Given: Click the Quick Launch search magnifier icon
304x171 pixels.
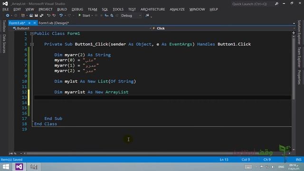Looking at the screenshot, I should pyautogui.click(x=276, y=4).
